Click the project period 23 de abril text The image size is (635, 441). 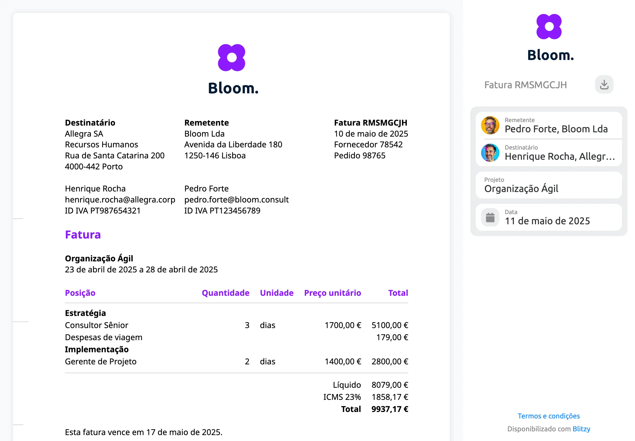[141, 269]
